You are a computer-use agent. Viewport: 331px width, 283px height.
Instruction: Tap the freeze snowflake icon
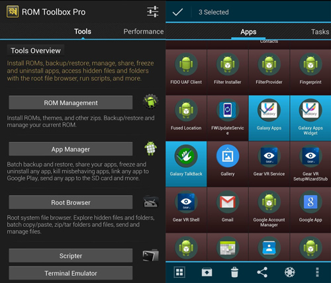[290, 272]
